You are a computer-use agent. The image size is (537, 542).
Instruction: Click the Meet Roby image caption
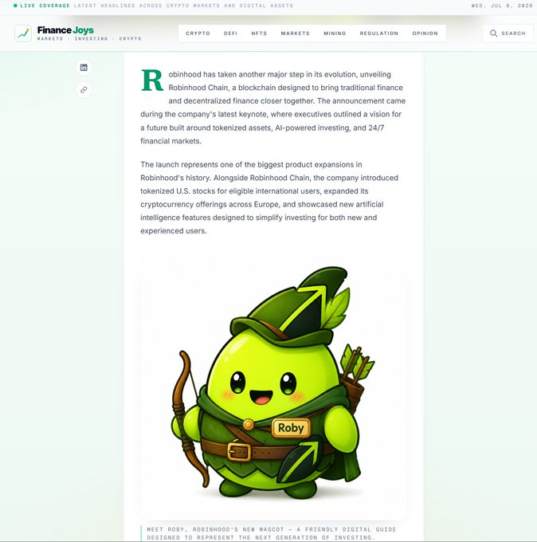pyautogui.click(x=271, y=533)
